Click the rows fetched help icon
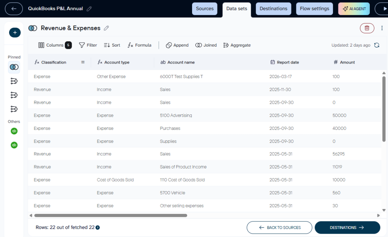The height and width of the screenshot is (237, 388). [98, 228]
